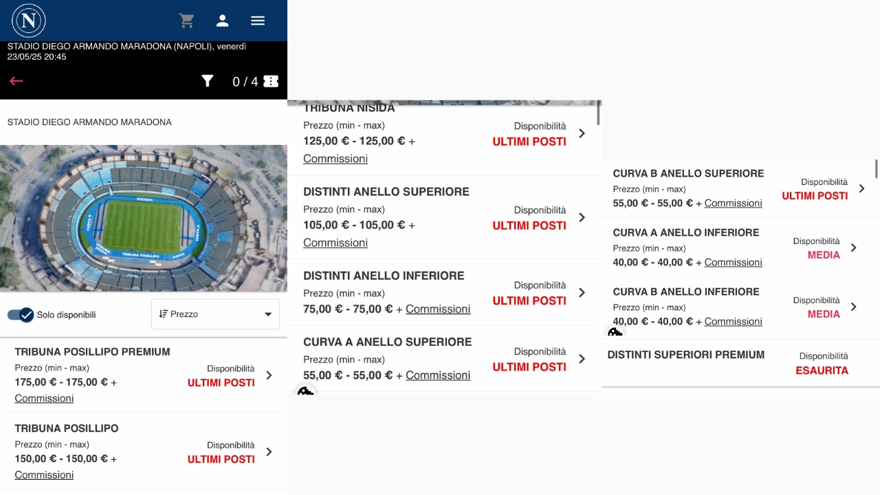Screen dimensions: 880x495
Task: Open the hamburger menu
Action: coord(258,21)
